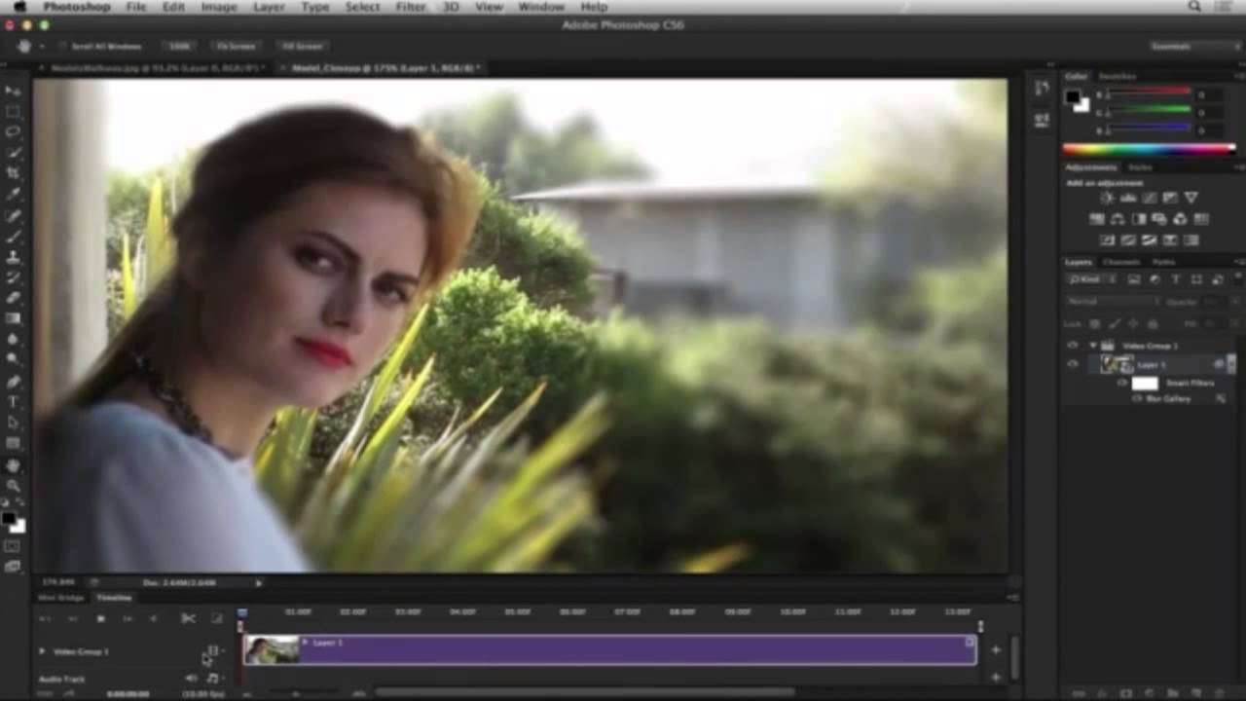This screenshot has width=1246, height=701.
Task: Select the Move tool
Action: 13,90
